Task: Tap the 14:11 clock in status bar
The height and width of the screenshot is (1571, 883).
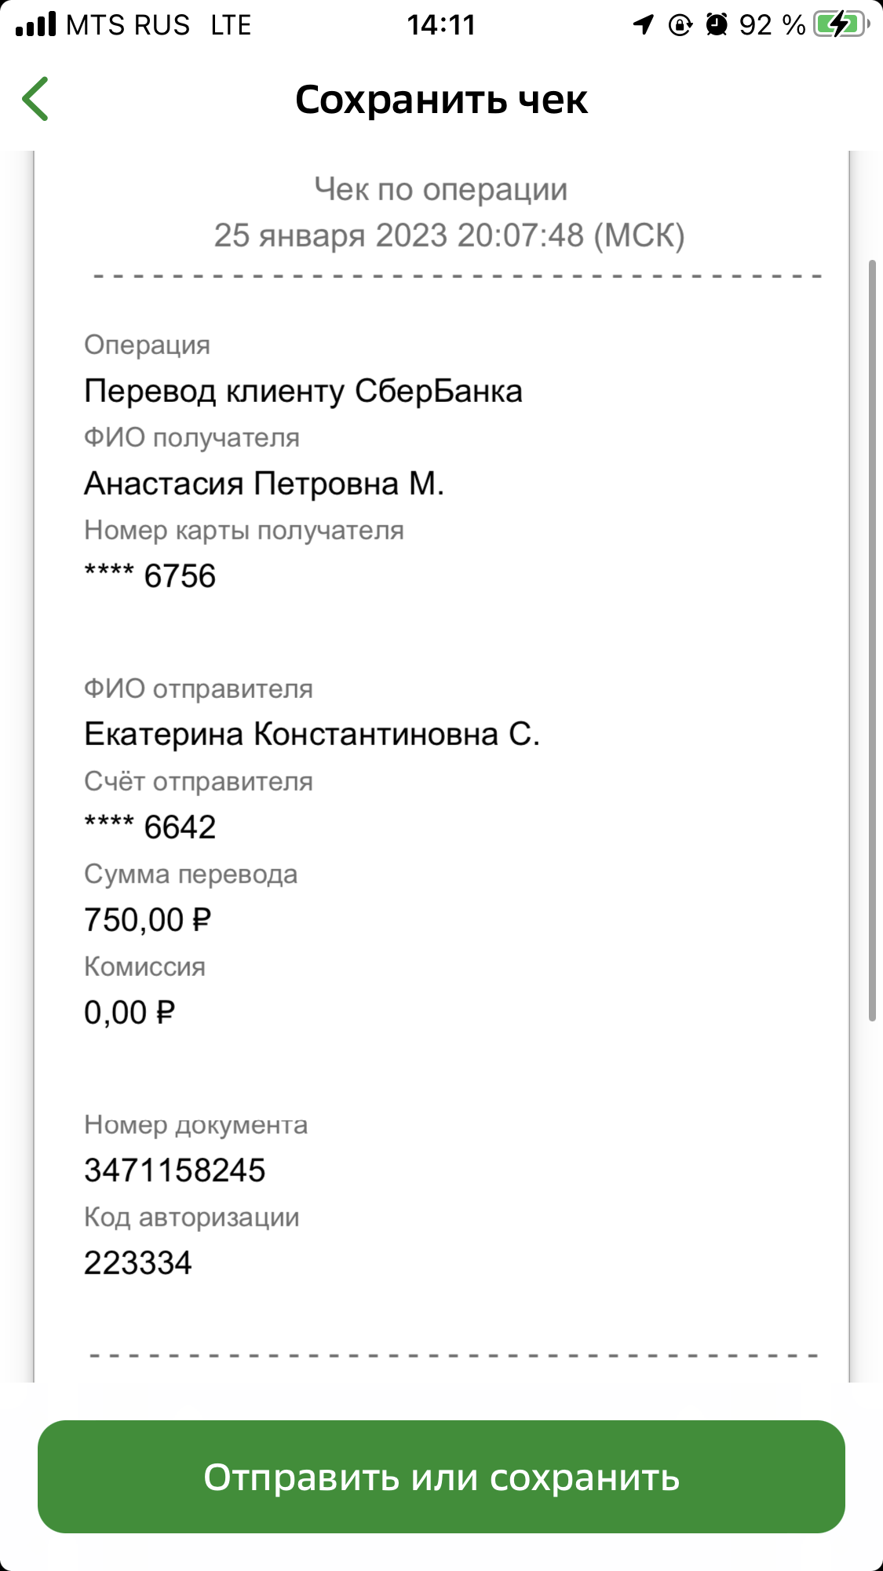Action: coord(441,25)
